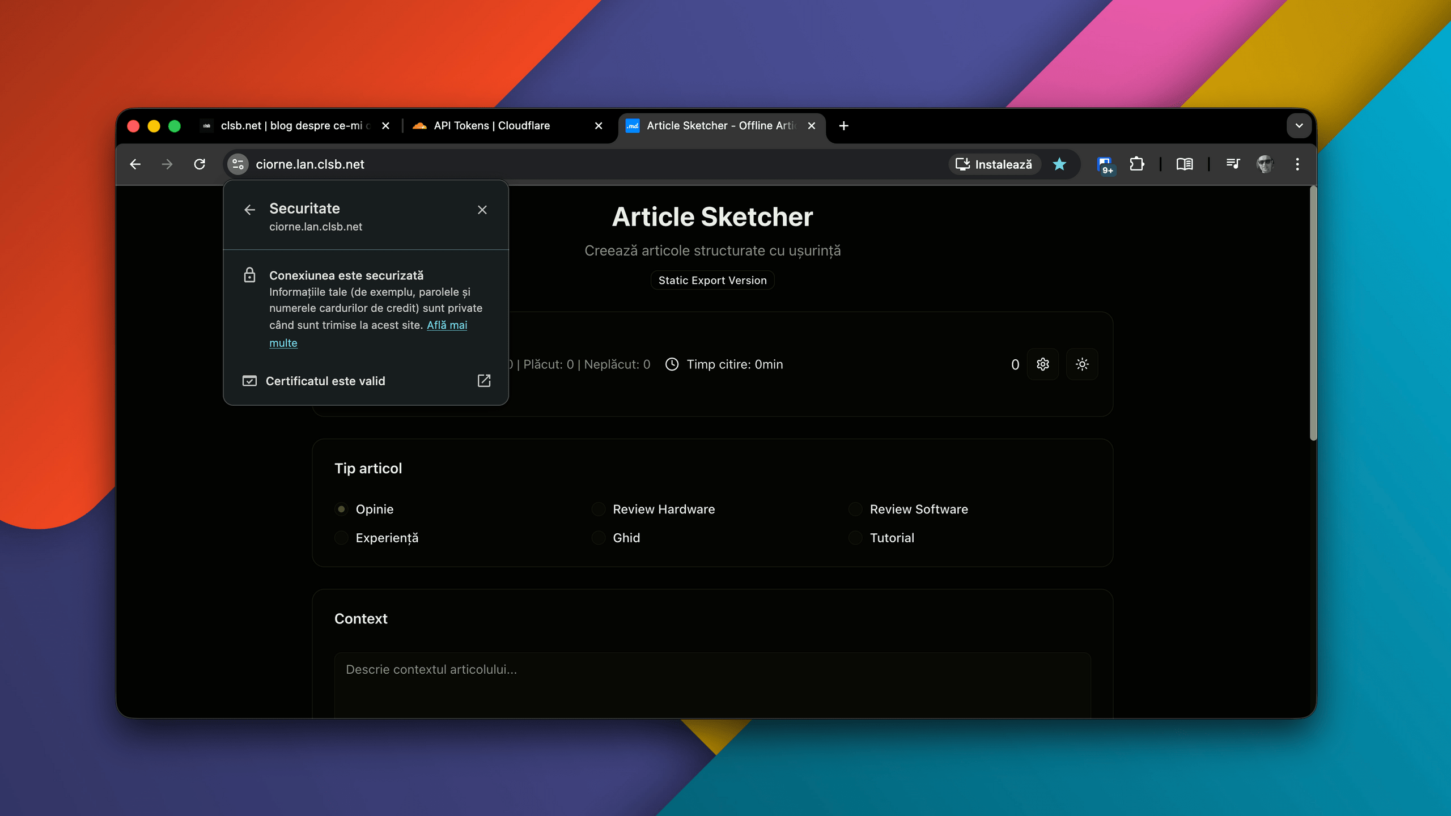
Task: Expand the tab search dropdown arrow
Action: pyautogui.click(x=1299, y=126)
